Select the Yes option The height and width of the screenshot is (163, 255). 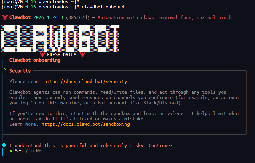(x=16, y=151)
